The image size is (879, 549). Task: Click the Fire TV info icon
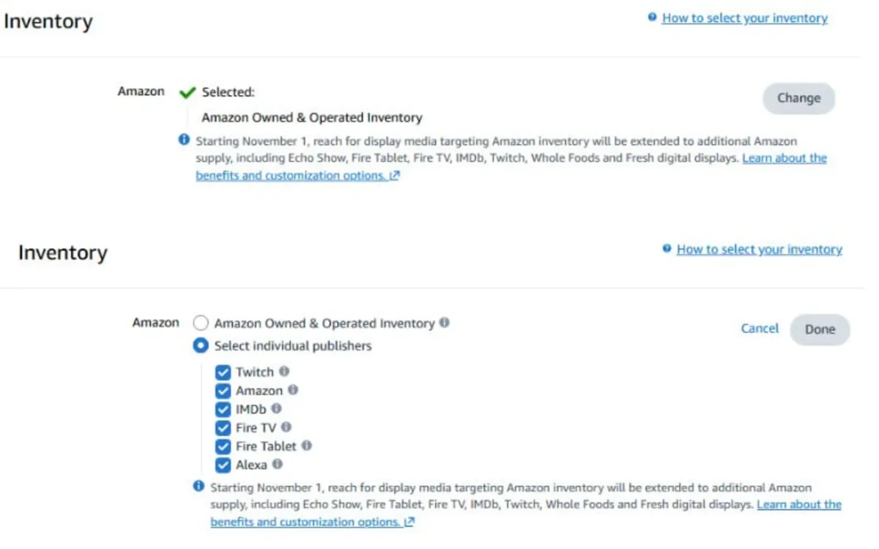coord(286,427)
